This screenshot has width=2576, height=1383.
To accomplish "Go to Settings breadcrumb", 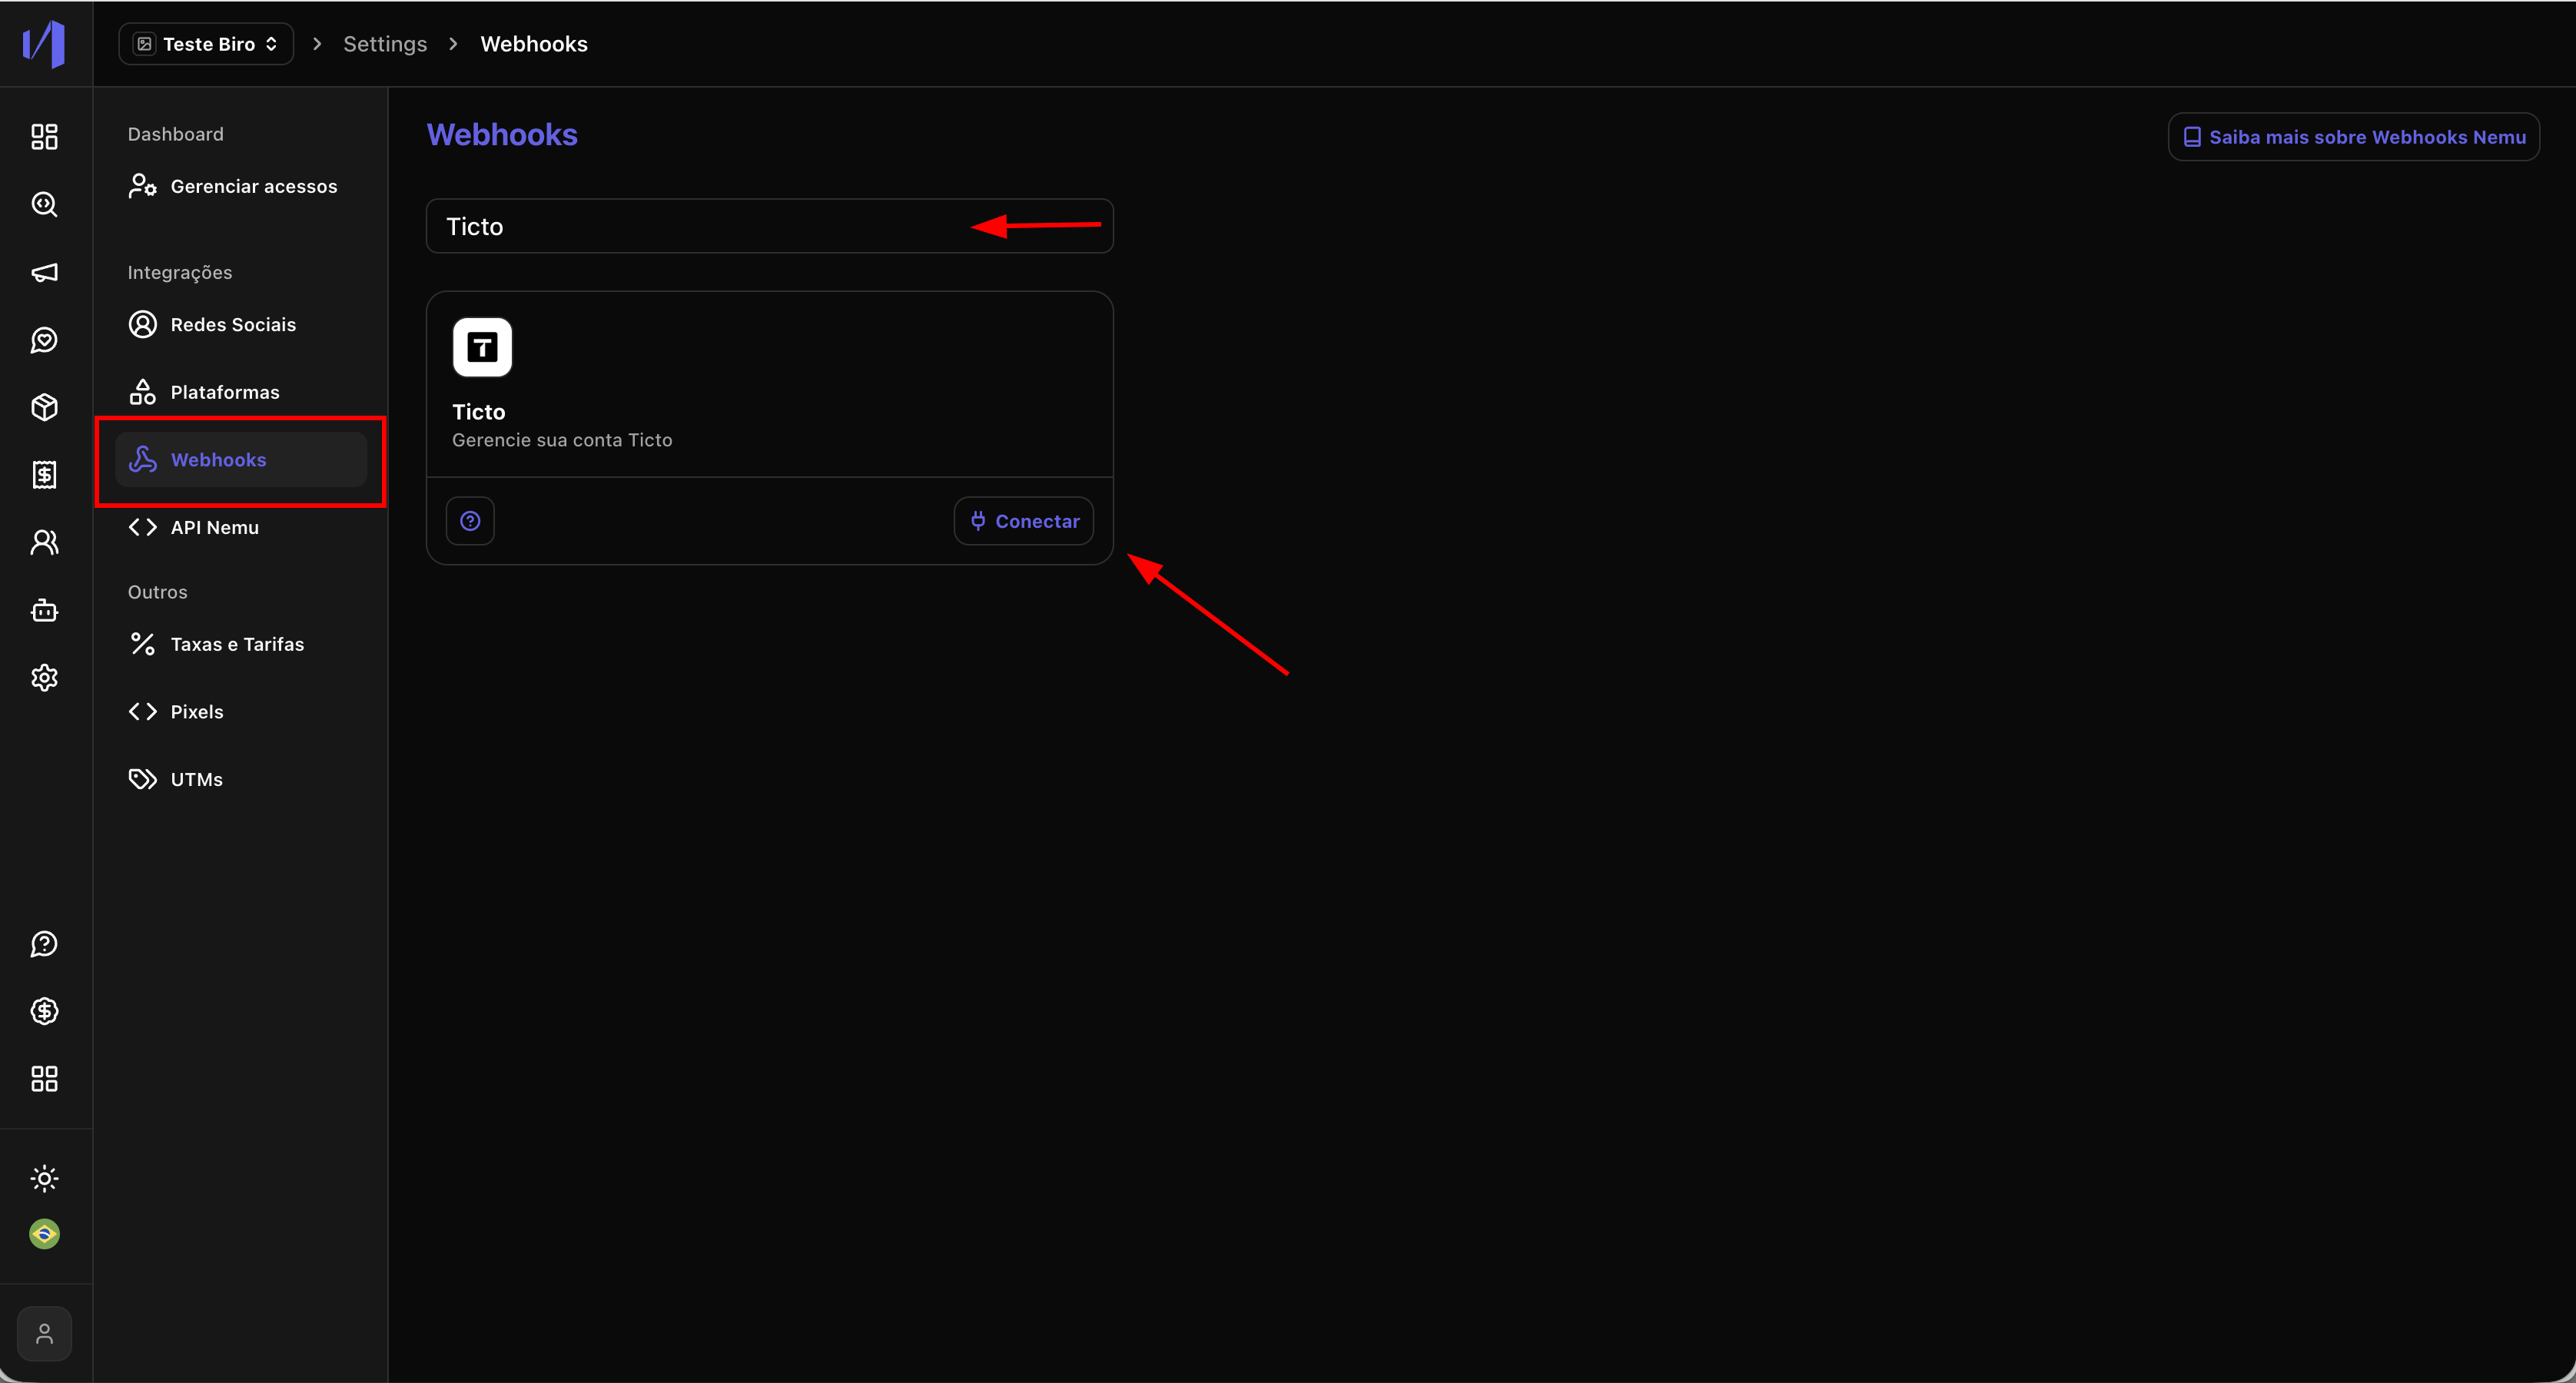I will pos(385,44).
